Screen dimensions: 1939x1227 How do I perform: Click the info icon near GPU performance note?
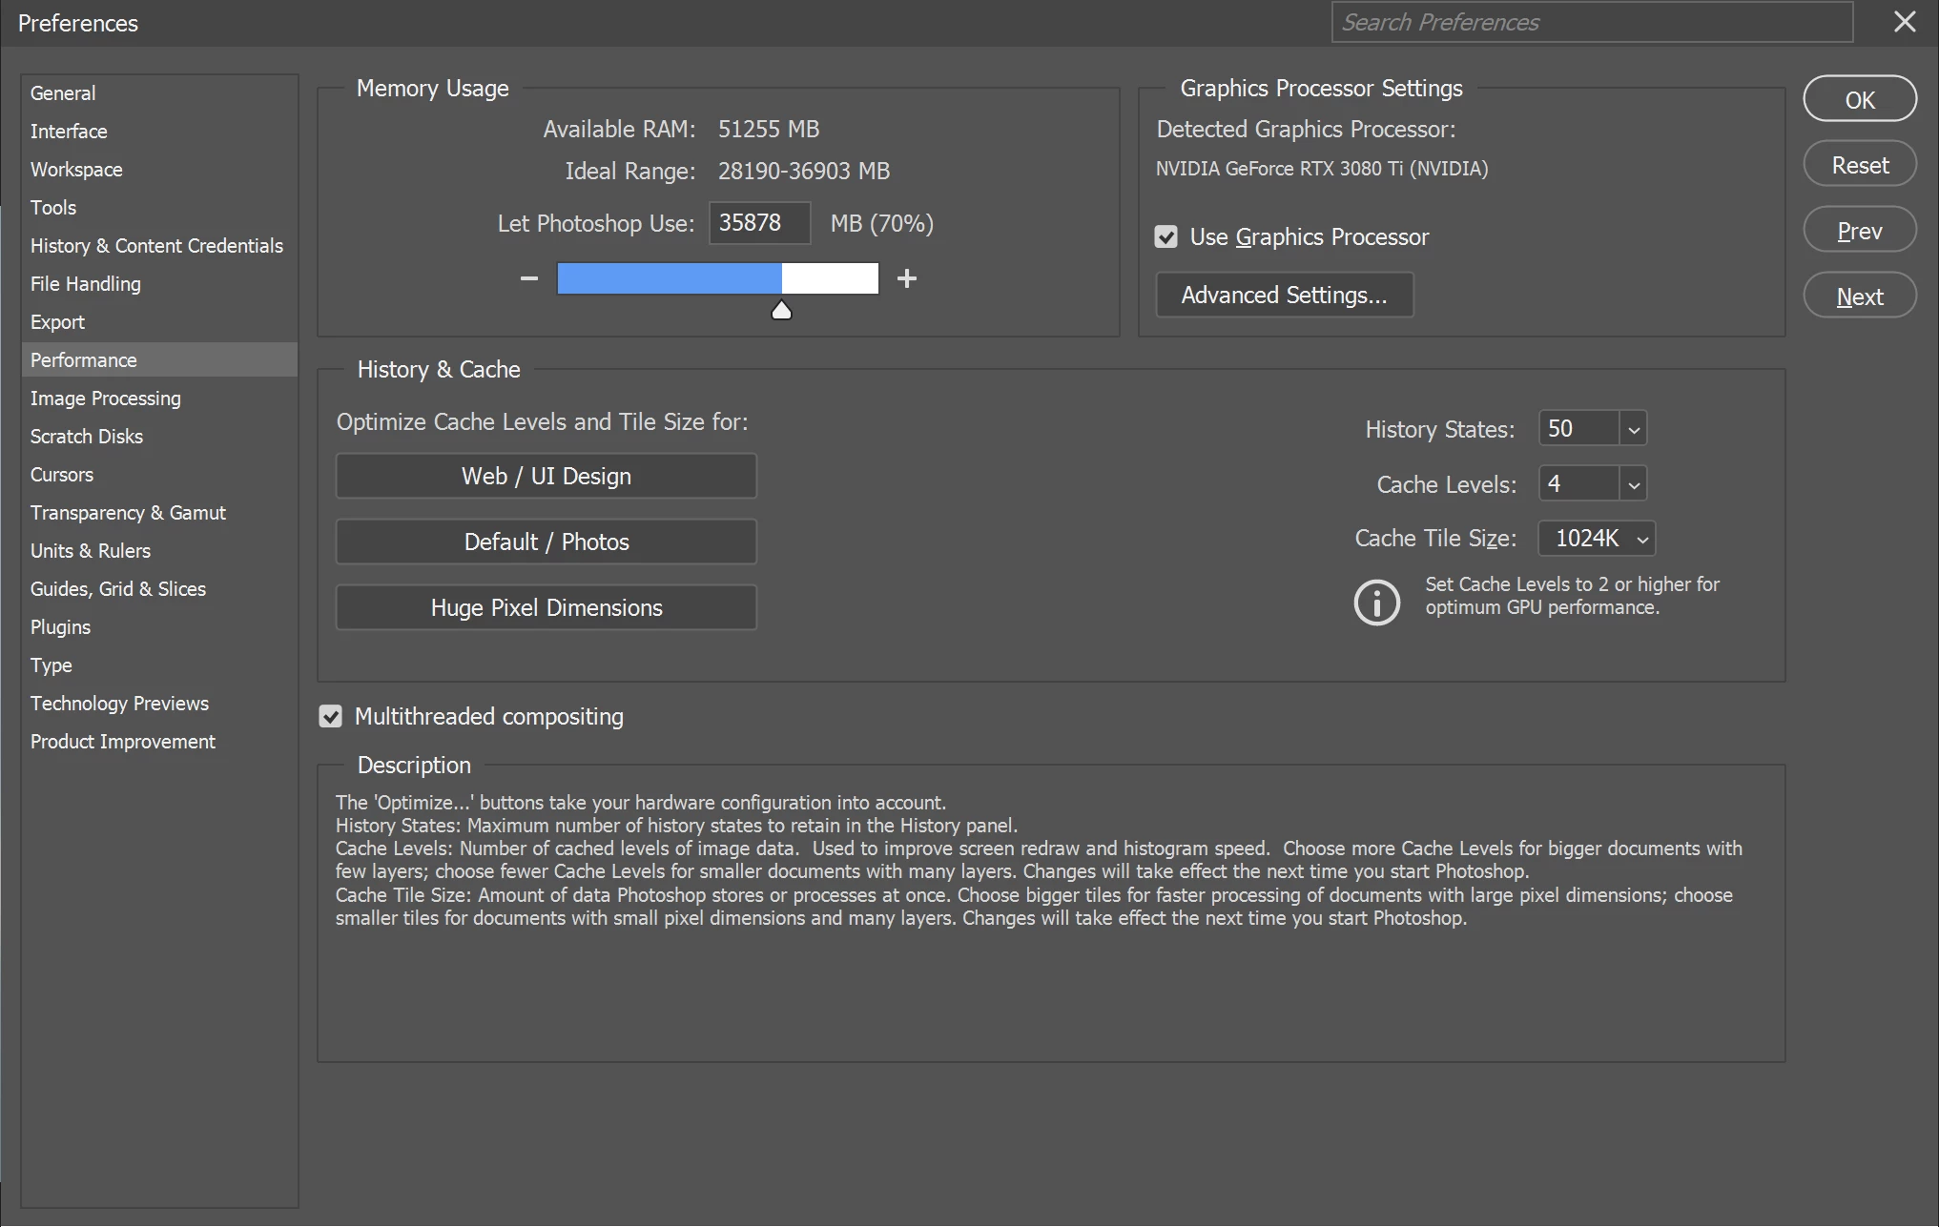(x=1376, y=602)
